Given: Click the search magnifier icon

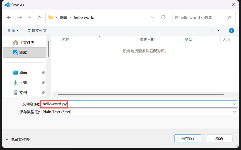Looking at the screenshot, I should point(229,17).
